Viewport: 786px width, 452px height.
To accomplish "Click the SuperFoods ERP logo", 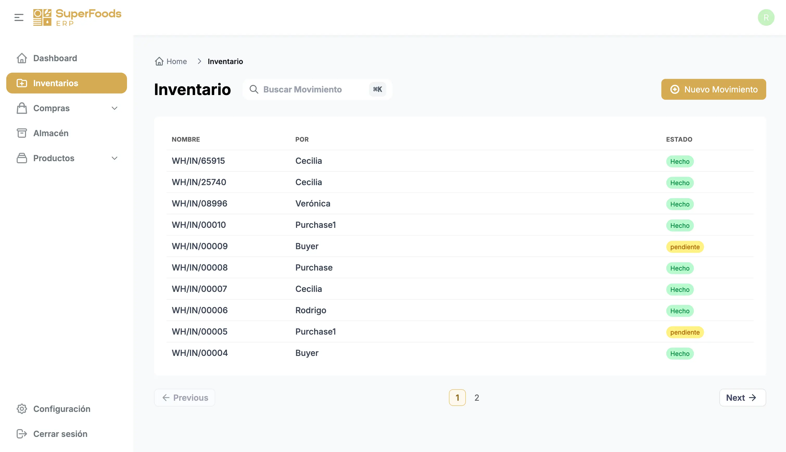I will (77, 17).
